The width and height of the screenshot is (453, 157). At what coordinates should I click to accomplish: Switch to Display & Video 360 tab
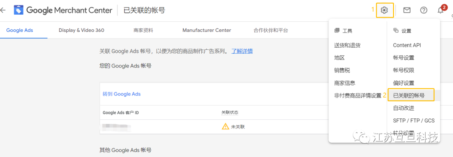[81, 30]
